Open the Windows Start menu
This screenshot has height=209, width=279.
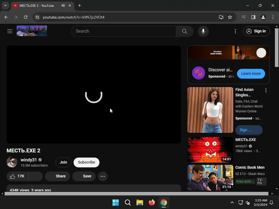click(x=116, y=202)
